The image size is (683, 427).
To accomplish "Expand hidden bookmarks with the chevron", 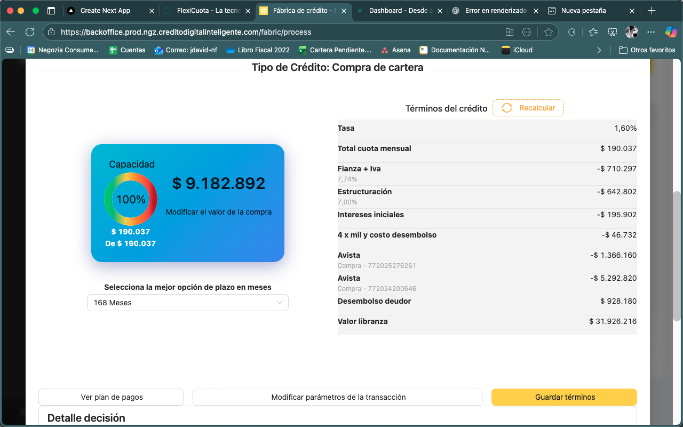I will coord(599,50).
